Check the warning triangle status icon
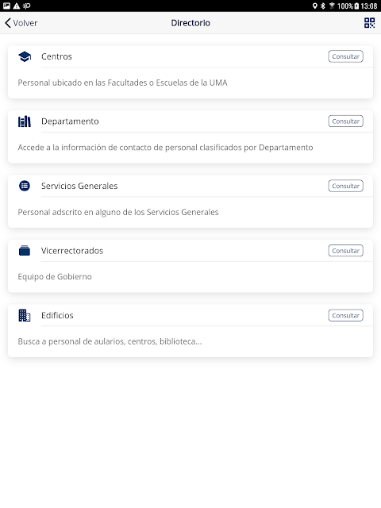The image size is (381, 508). click(x=16, y=6)
